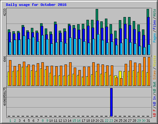Click the green Hits bar for day 20
Screen dimensions: 158x124
click(x=97, y=15)
